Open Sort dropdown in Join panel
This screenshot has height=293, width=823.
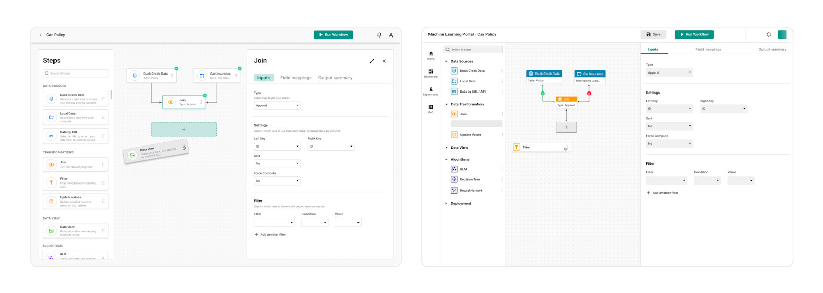pos(277,163)
